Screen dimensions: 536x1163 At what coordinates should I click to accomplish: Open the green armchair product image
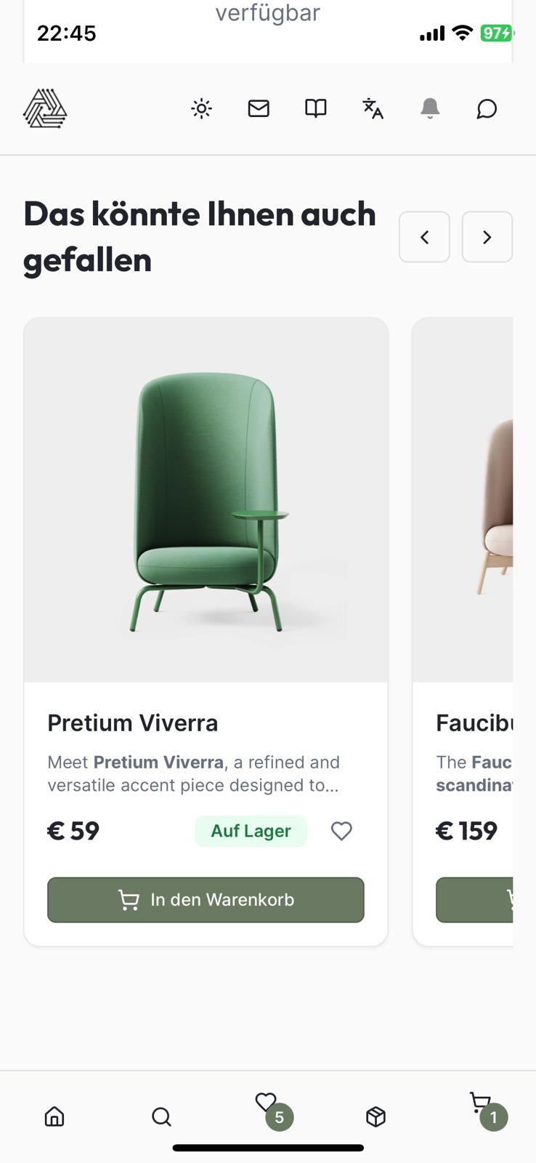tap(206, 500)
